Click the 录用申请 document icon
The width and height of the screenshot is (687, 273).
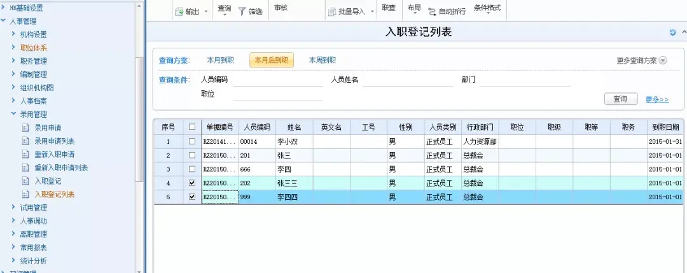point(25,128)
